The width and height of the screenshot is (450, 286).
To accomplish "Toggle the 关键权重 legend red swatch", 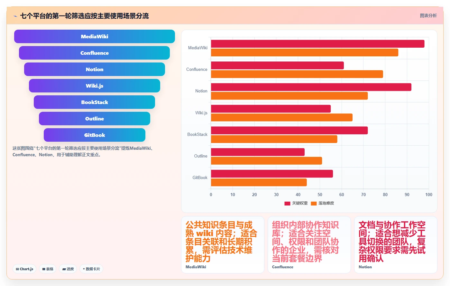I will point(287,203).
